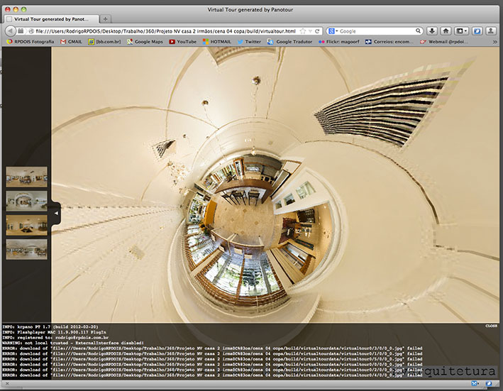503x391 pixels.
Task: Select the first panorama thumbnail
Action: pyautogui.click(x=26, y=176)
